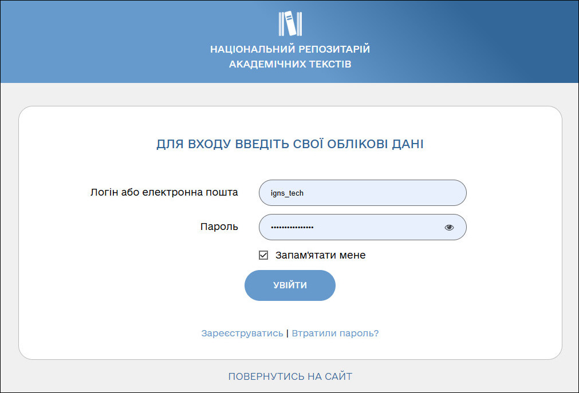Uncheck the Запам'ятати мене checkbox

pos(263,255)
